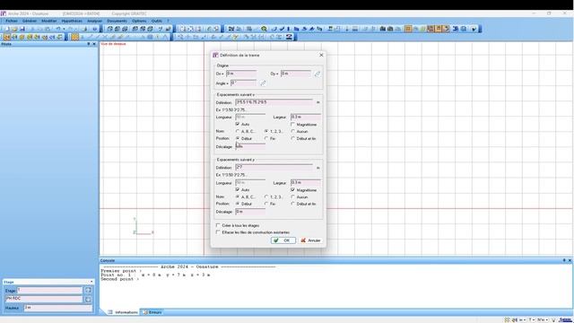Select Aucun naming for x spacings
This screenshot has width=574, height=323.
click(293, 131)
